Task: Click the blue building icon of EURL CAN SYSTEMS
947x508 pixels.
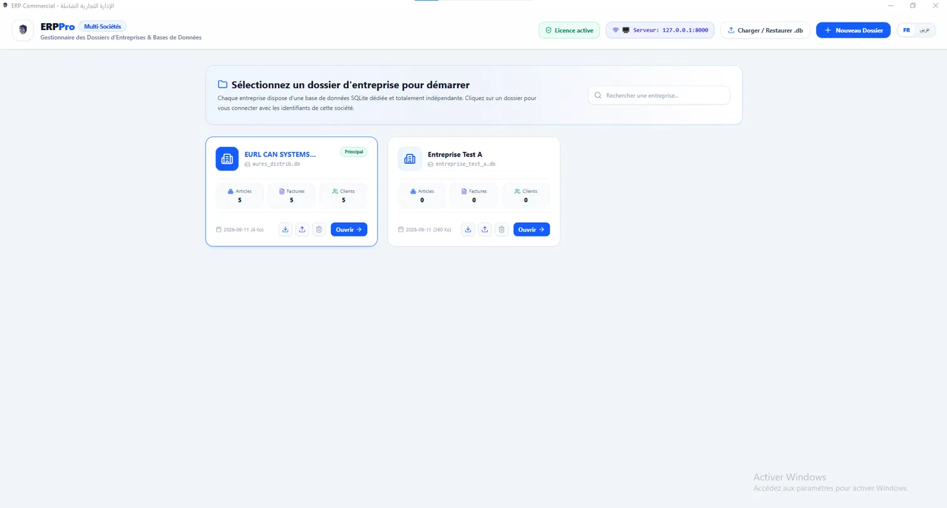Action: 227,159
